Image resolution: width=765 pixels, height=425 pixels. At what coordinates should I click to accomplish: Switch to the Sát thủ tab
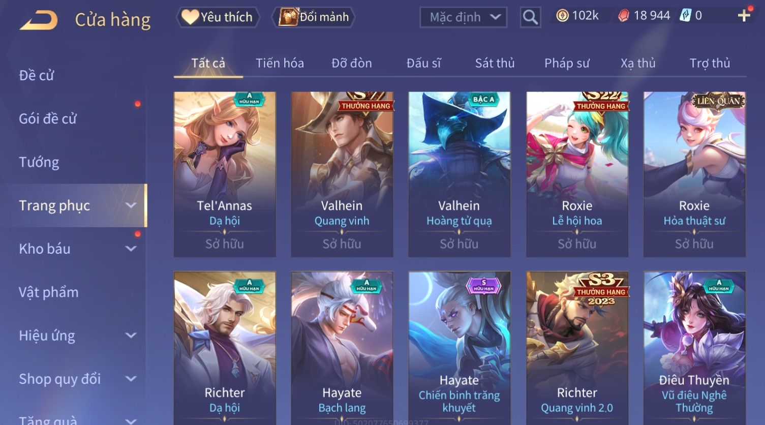495,63
